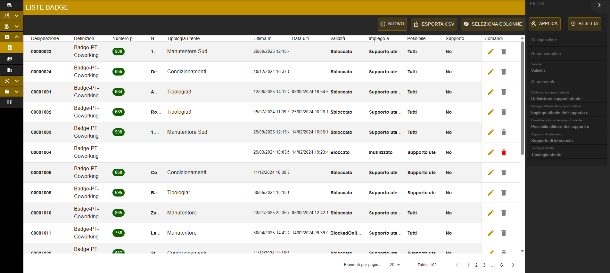Open the elements per page dropdown
This screenshot has height=273, width=610.
[395, 265]
